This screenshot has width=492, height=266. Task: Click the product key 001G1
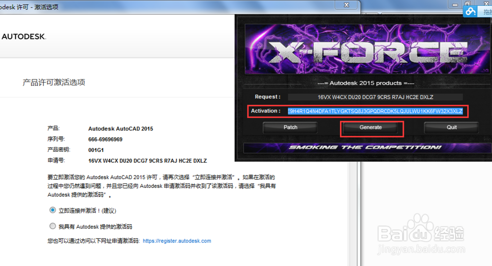(96, 150)
